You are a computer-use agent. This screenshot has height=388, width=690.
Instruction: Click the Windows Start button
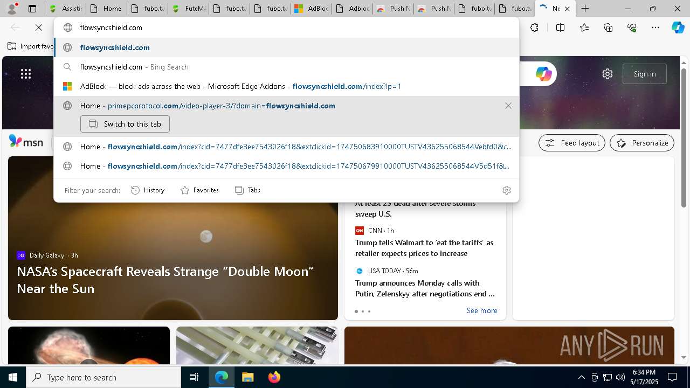pos(13,377)
